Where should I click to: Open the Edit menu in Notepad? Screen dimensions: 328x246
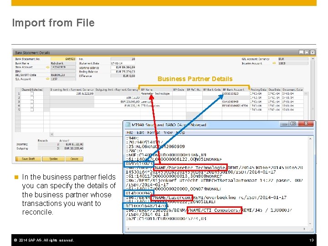click(140, 133)
